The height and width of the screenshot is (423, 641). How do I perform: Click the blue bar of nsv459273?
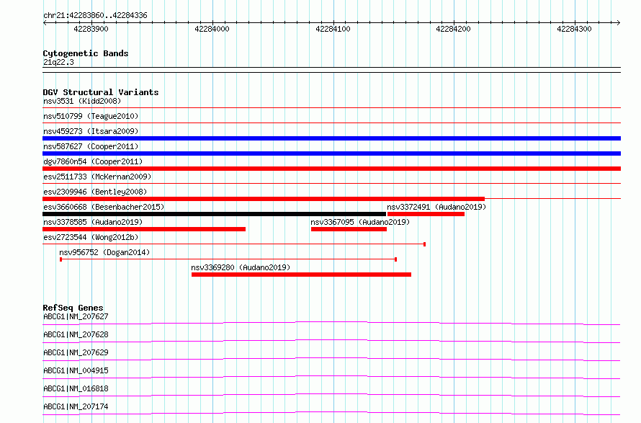pyautogui.click(x=331, y=138)
